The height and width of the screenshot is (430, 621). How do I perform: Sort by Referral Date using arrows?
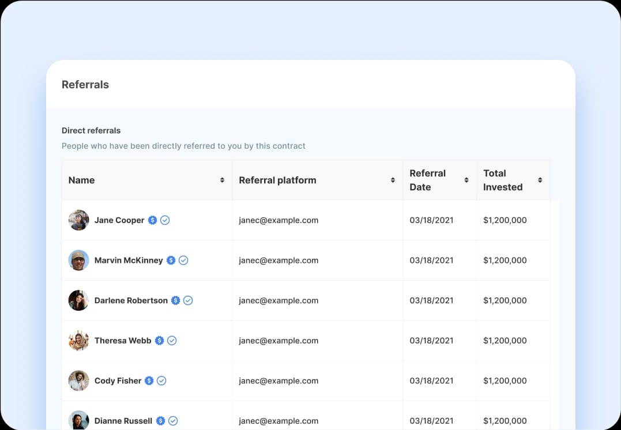coord(466,180)
